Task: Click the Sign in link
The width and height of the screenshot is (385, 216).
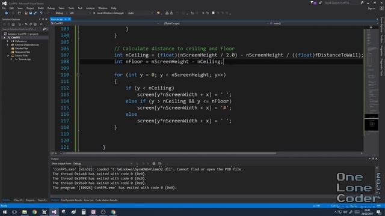Action: click(x=371, y=8)
